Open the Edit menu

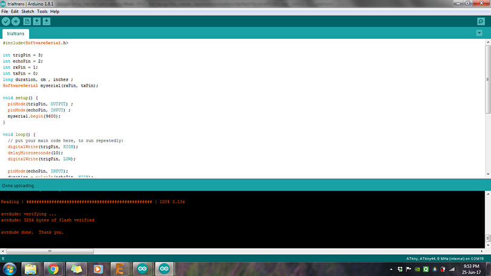[15, 12]
